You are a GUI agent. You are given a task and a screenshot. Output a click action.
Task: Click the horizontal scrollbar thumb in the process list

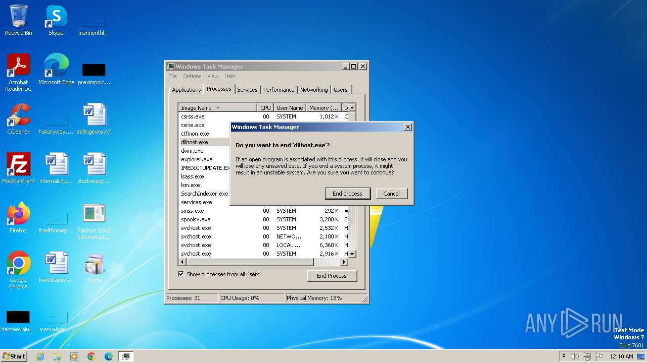click(x=250, y=262)
